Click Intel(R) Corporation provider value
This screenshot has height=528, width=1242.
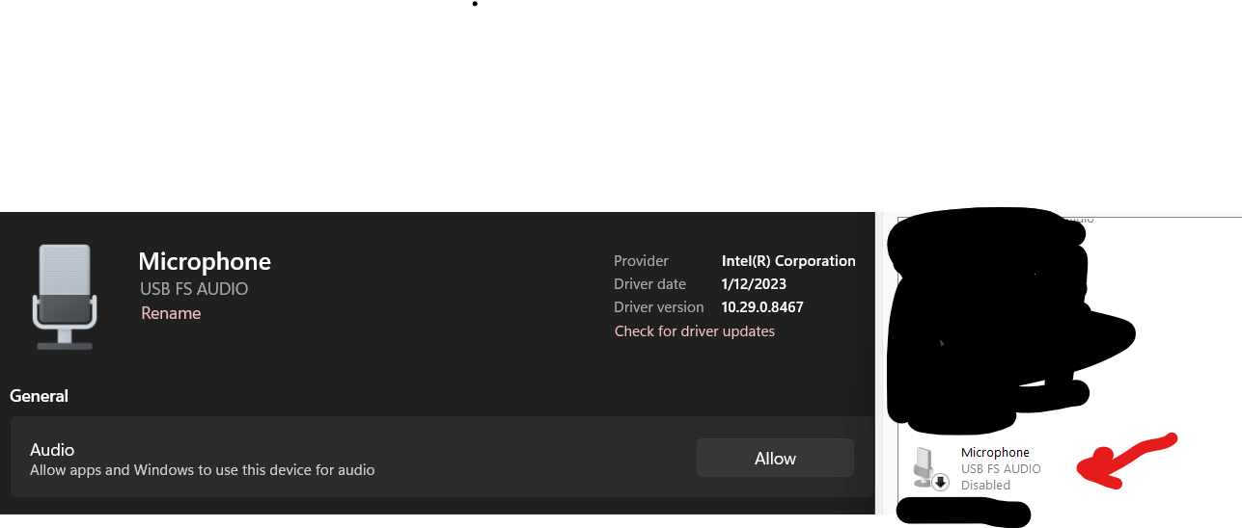click(788, 261)
